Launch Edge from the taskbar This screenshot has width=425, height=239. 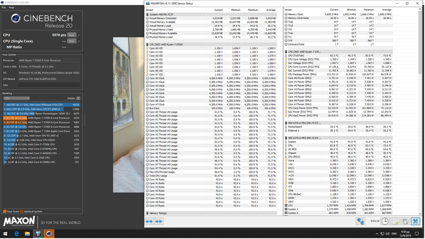[x=17, y=234]
